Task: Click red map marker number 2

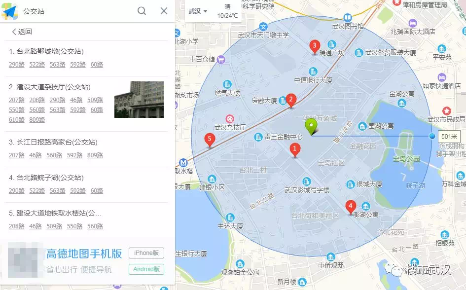Action: [x=291, y=101]
